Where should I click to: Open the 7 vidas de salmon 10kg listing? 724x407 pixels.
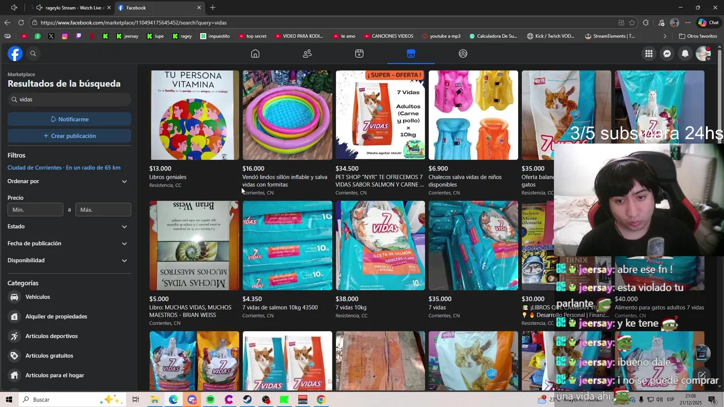(280, 308)
